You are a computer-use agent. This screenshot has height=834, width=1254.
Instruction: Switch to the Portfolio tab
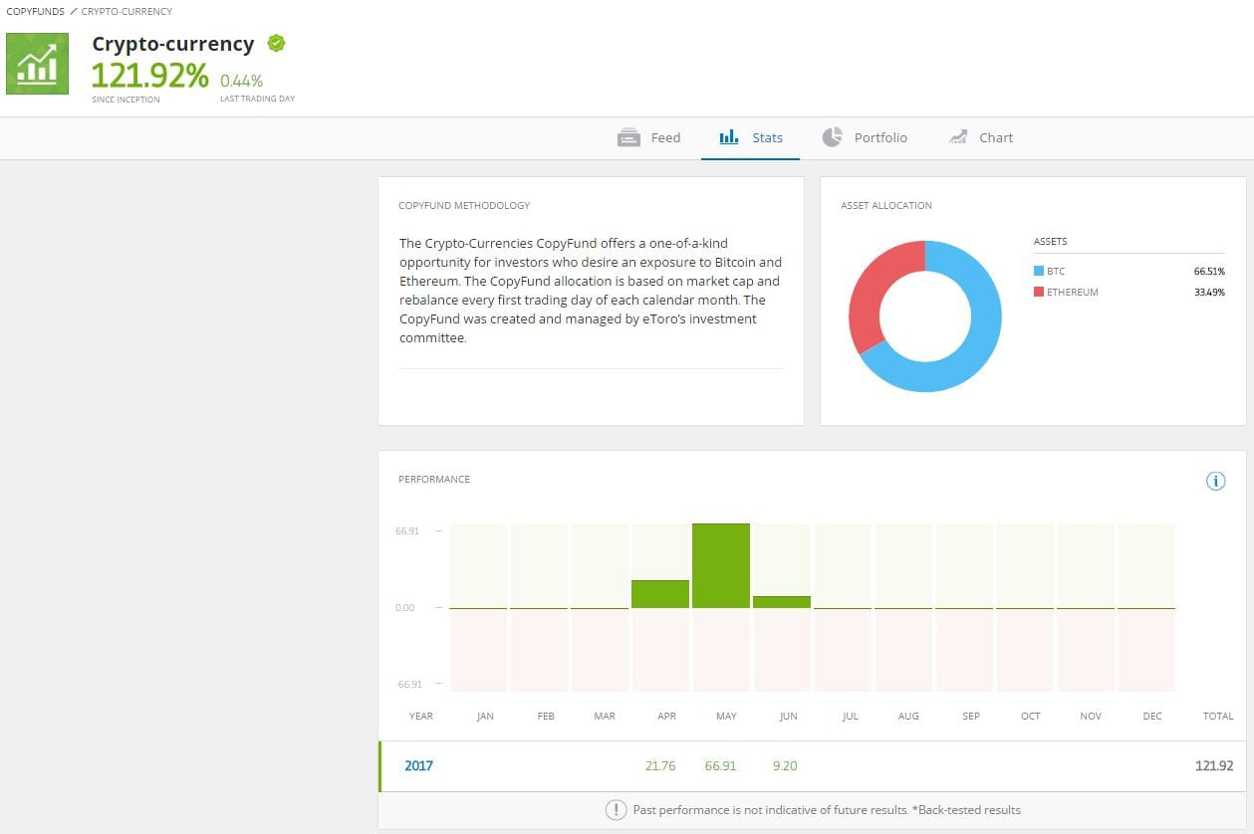coord(879,138)
